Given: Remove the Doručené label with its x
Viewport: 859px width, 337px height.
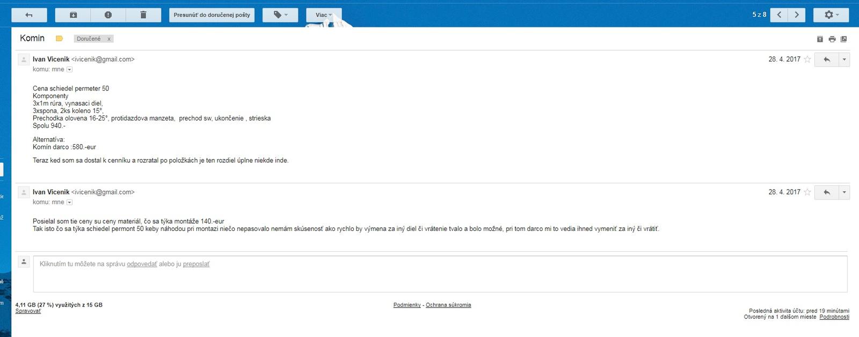Looking at the screenshot, I should click(109, 39).
